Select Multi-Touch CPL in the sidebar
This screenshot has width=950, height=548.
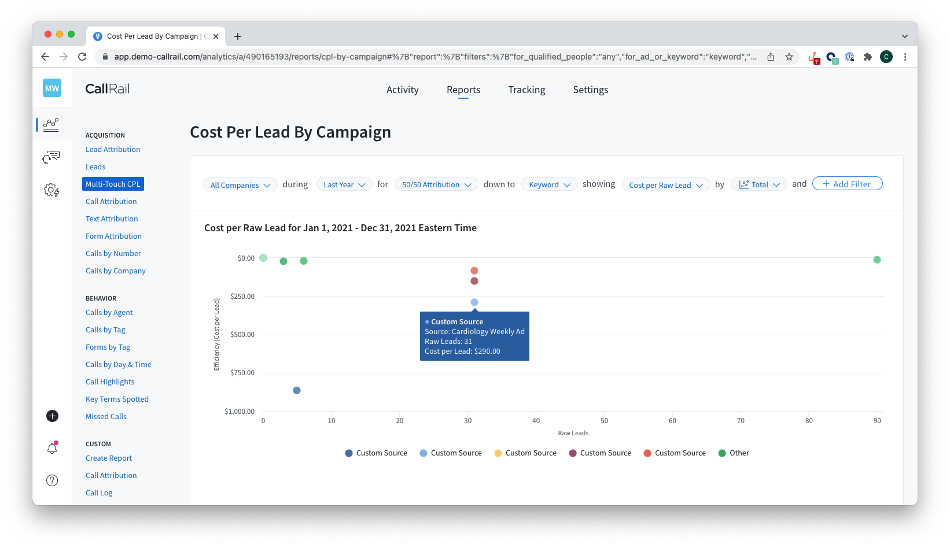113,184
